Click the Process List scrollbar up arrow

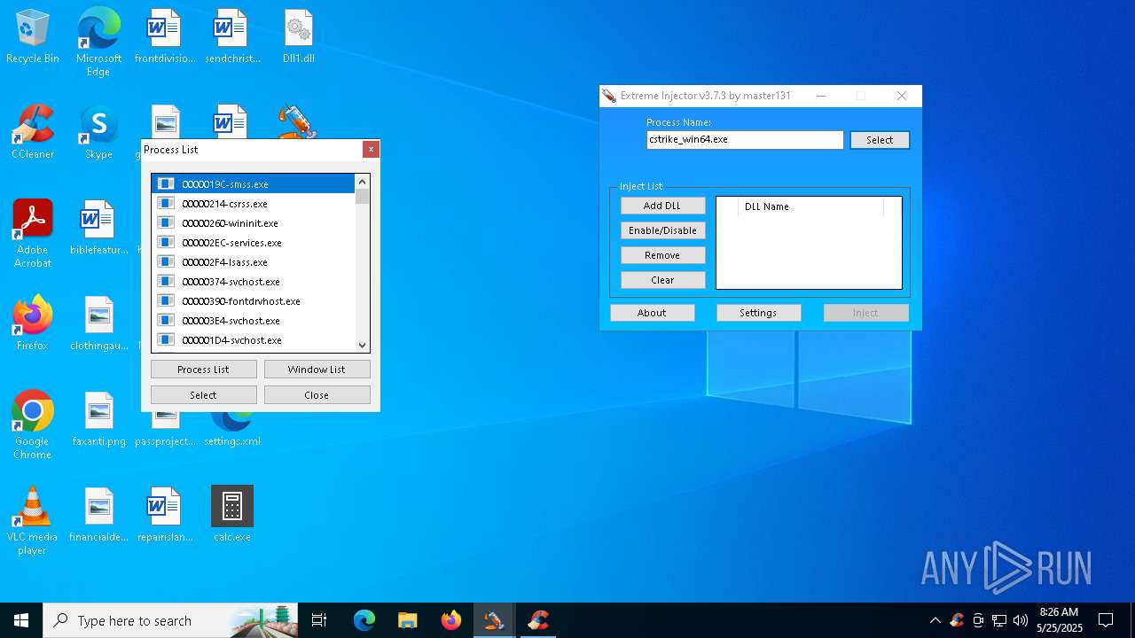pyautogui.click(x=362, y=182)
